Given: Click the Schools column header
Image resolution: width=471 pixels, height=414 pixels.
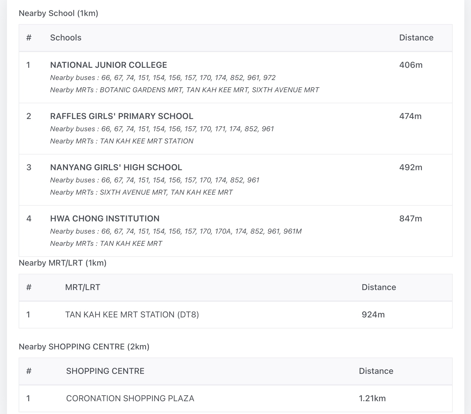Looking at the screenshot, I should pyautogui.click(x=66, y=38).
